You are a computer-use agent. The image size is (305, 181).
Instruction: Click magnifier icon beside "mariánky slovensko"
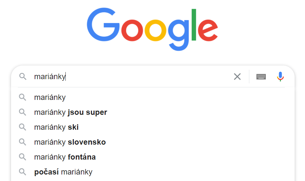click(23, 142)
